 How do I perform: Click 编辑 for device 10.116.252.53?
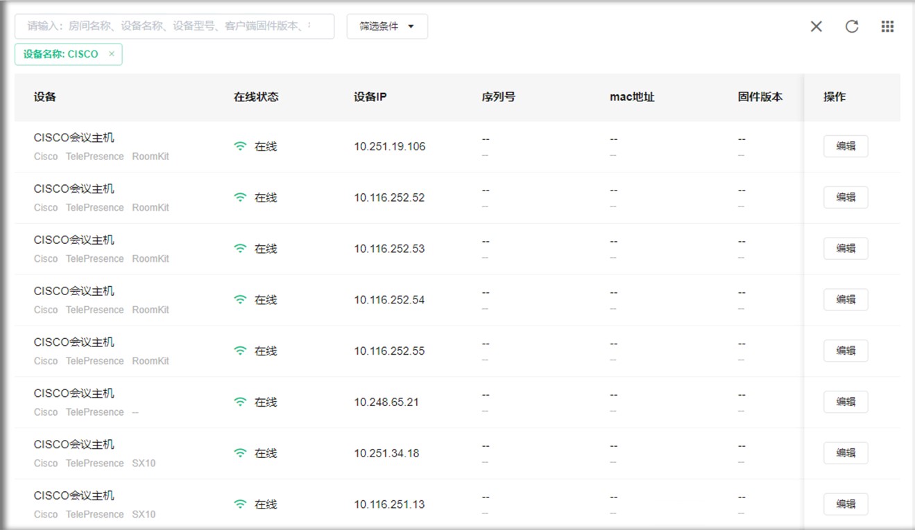846,249
